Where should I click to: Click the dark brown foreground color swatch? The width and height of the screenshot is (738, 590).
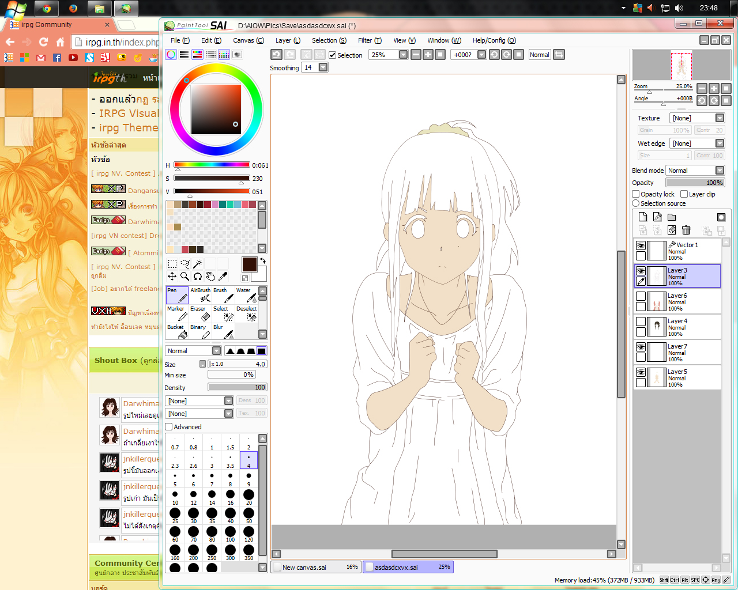(x=249, y=264)
